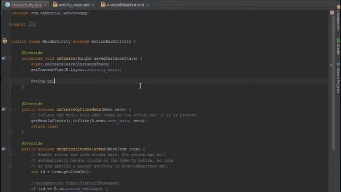Click the int id = item.getItemId() line
341x192 pixels.
61,172
